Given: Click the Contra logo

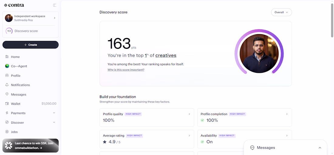Looking at the screenshot, I should [x=14, y=5].
